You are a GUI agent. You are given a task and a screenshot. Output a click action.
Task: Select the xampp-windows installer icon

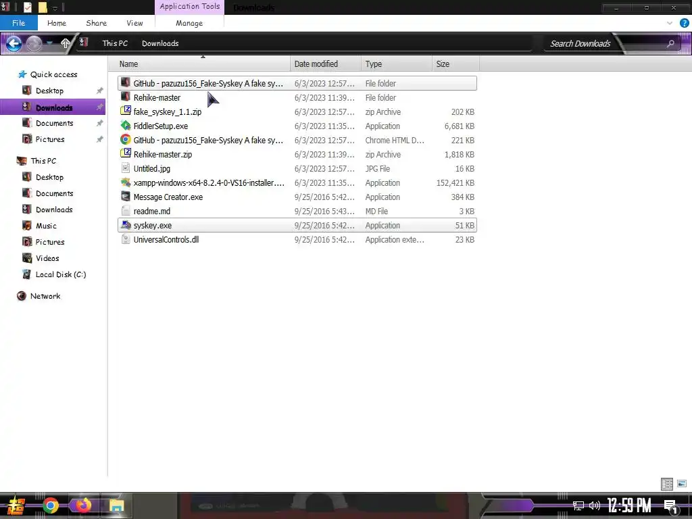click(x=126, y=182)
